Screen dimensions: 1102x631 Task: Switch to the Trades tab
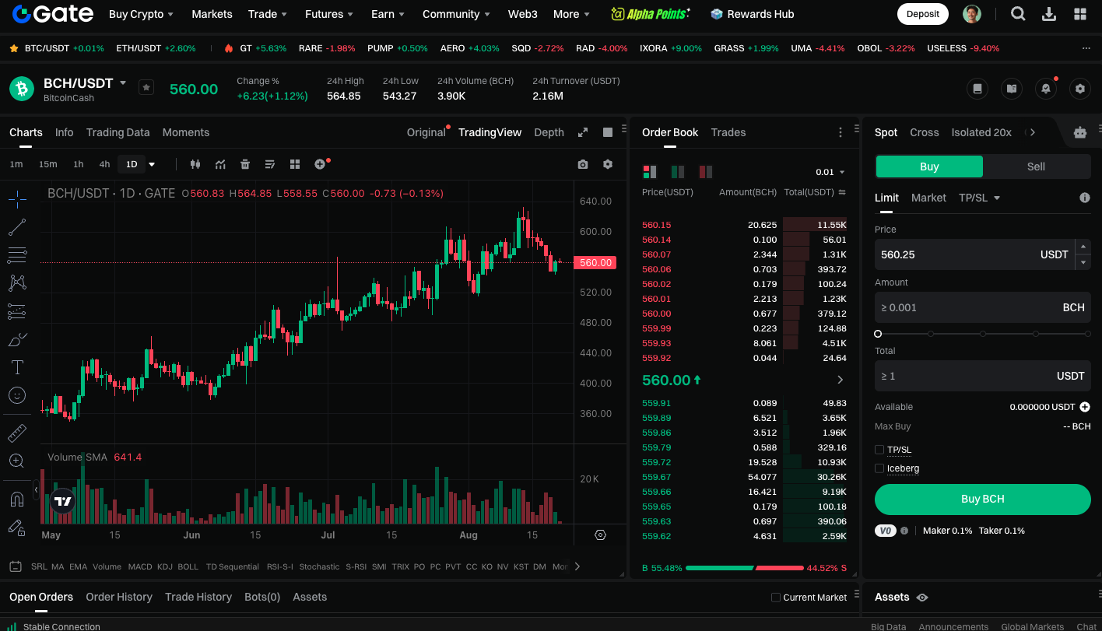click(x=728, y=132)
